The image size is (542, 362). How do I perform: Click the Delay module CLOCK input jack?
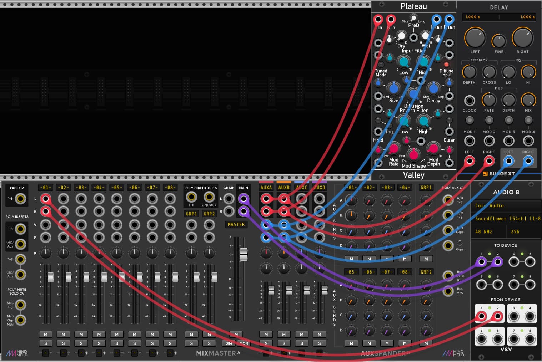tap(469, 101)
